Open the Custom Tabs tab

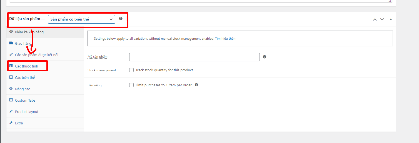[25, 100]
